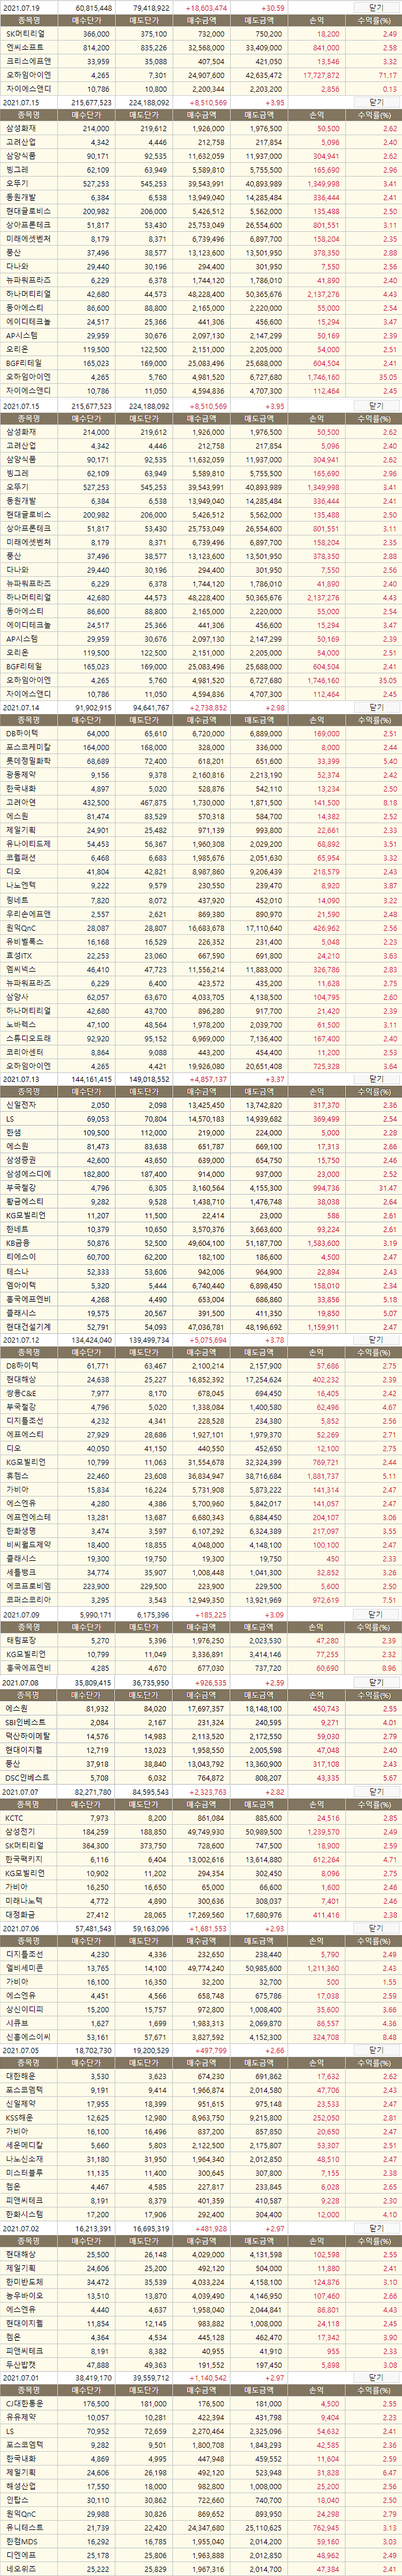Select the 삼성증권 row
The width and height of the screenshot is (402, 2576).
click(x=201, y=1160)
